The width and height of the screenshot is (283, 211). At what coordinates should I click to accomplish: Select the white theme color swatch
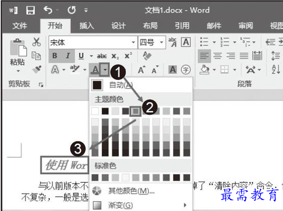point(95,111)
